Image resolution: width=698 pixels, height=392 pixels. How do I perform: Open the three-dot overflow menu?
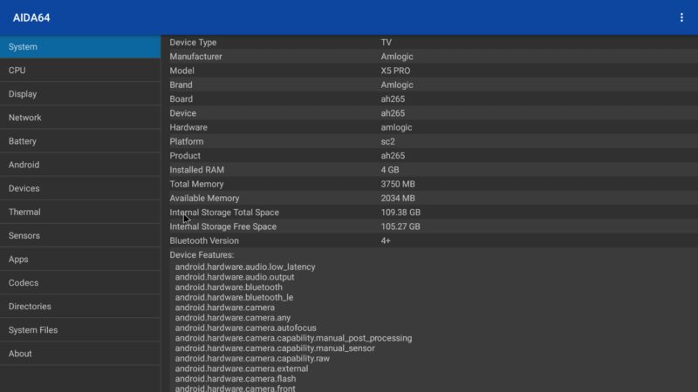[681, 17]
